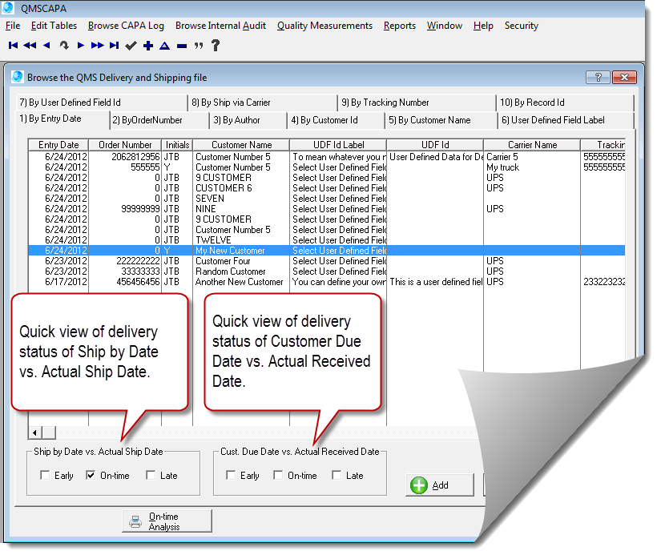This screenshot has width=657, height=555.
Task: Open the Browse CAPA Log menu
Action: (x=126, y=26)
